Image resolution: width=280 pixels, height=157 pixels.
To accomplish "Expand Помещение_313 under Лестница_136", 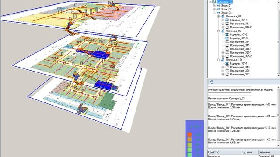I will [223, 67].
